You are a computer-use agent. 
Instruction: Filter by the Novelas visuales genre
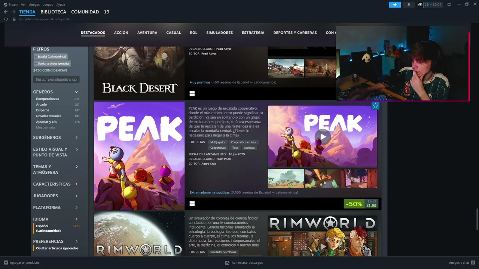pyautogui.click(x=49, y=116)
